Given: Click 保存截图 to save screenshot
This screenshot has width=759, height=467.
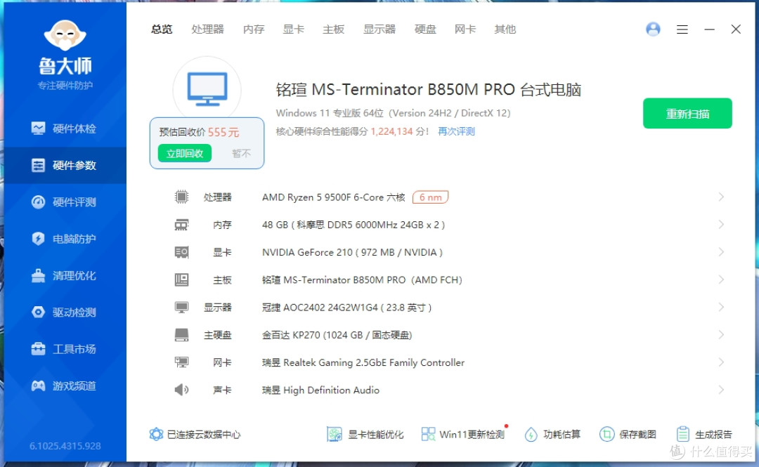Looking at the screenshot, I should point(628,434).
